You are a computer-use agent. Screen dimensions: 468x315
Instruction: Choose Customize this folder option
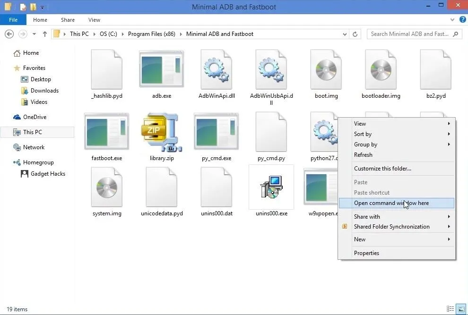[x=382, y=169]
